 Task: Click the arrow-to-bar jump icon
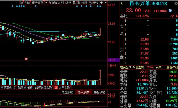(x=102, y=3)
